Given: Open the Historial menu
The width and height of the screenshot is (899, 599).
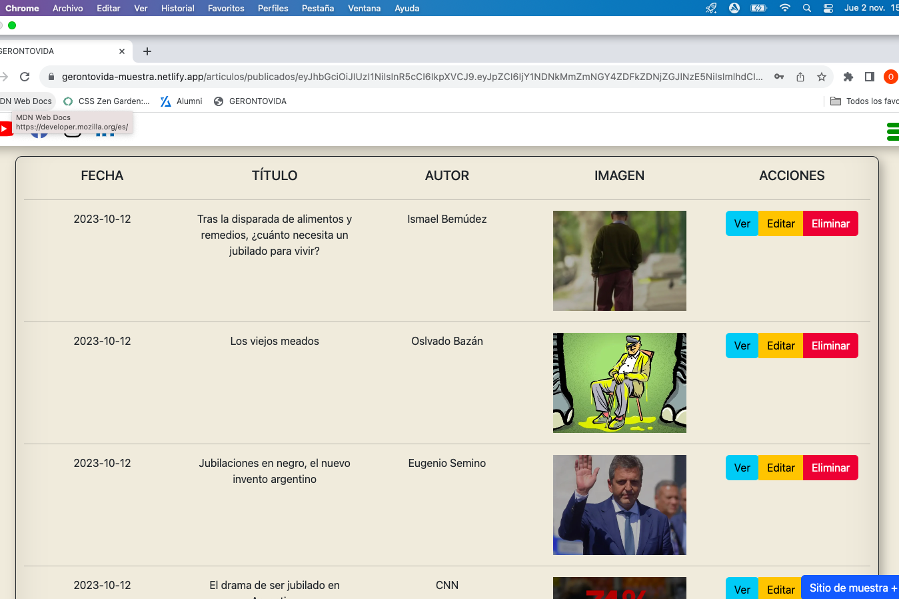Looking at the screenshot, I should pos(178,8).
